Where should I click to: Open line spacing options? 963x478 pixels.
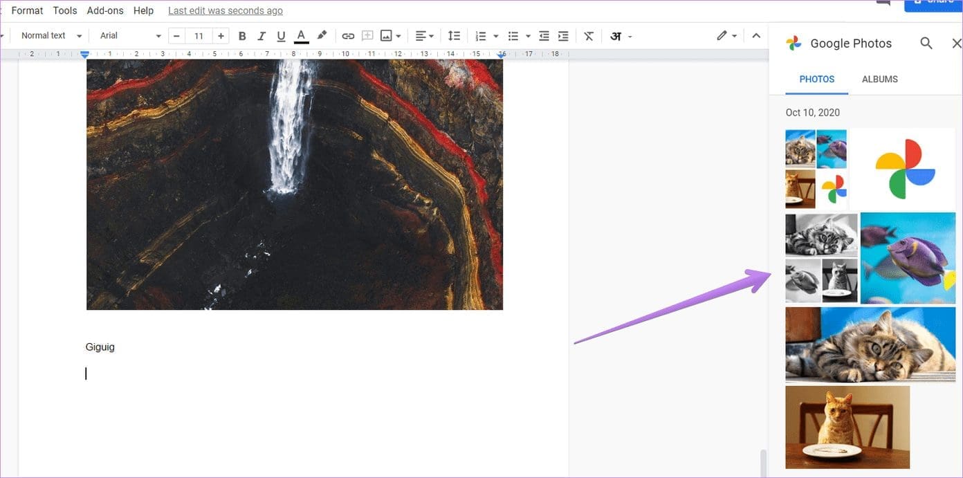click(x=454, y=36)
